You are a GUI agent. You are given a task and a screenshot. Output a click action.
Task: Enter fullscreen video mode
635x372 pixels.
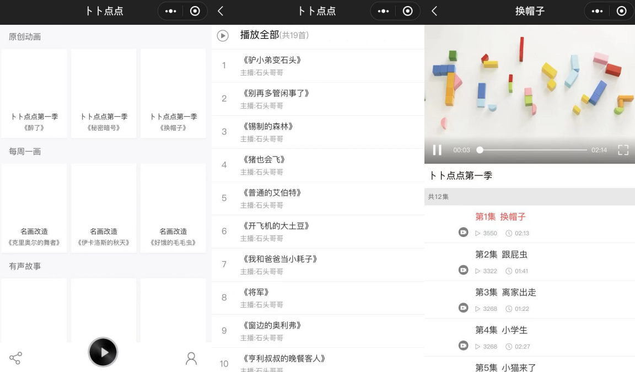[623, 150]
